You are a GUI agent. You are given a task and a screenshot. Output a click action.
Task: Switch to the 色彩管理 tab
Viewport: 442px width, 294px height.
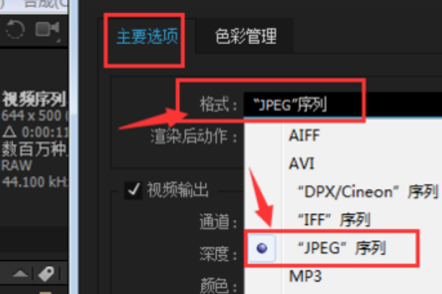click(x=246, y=36)
